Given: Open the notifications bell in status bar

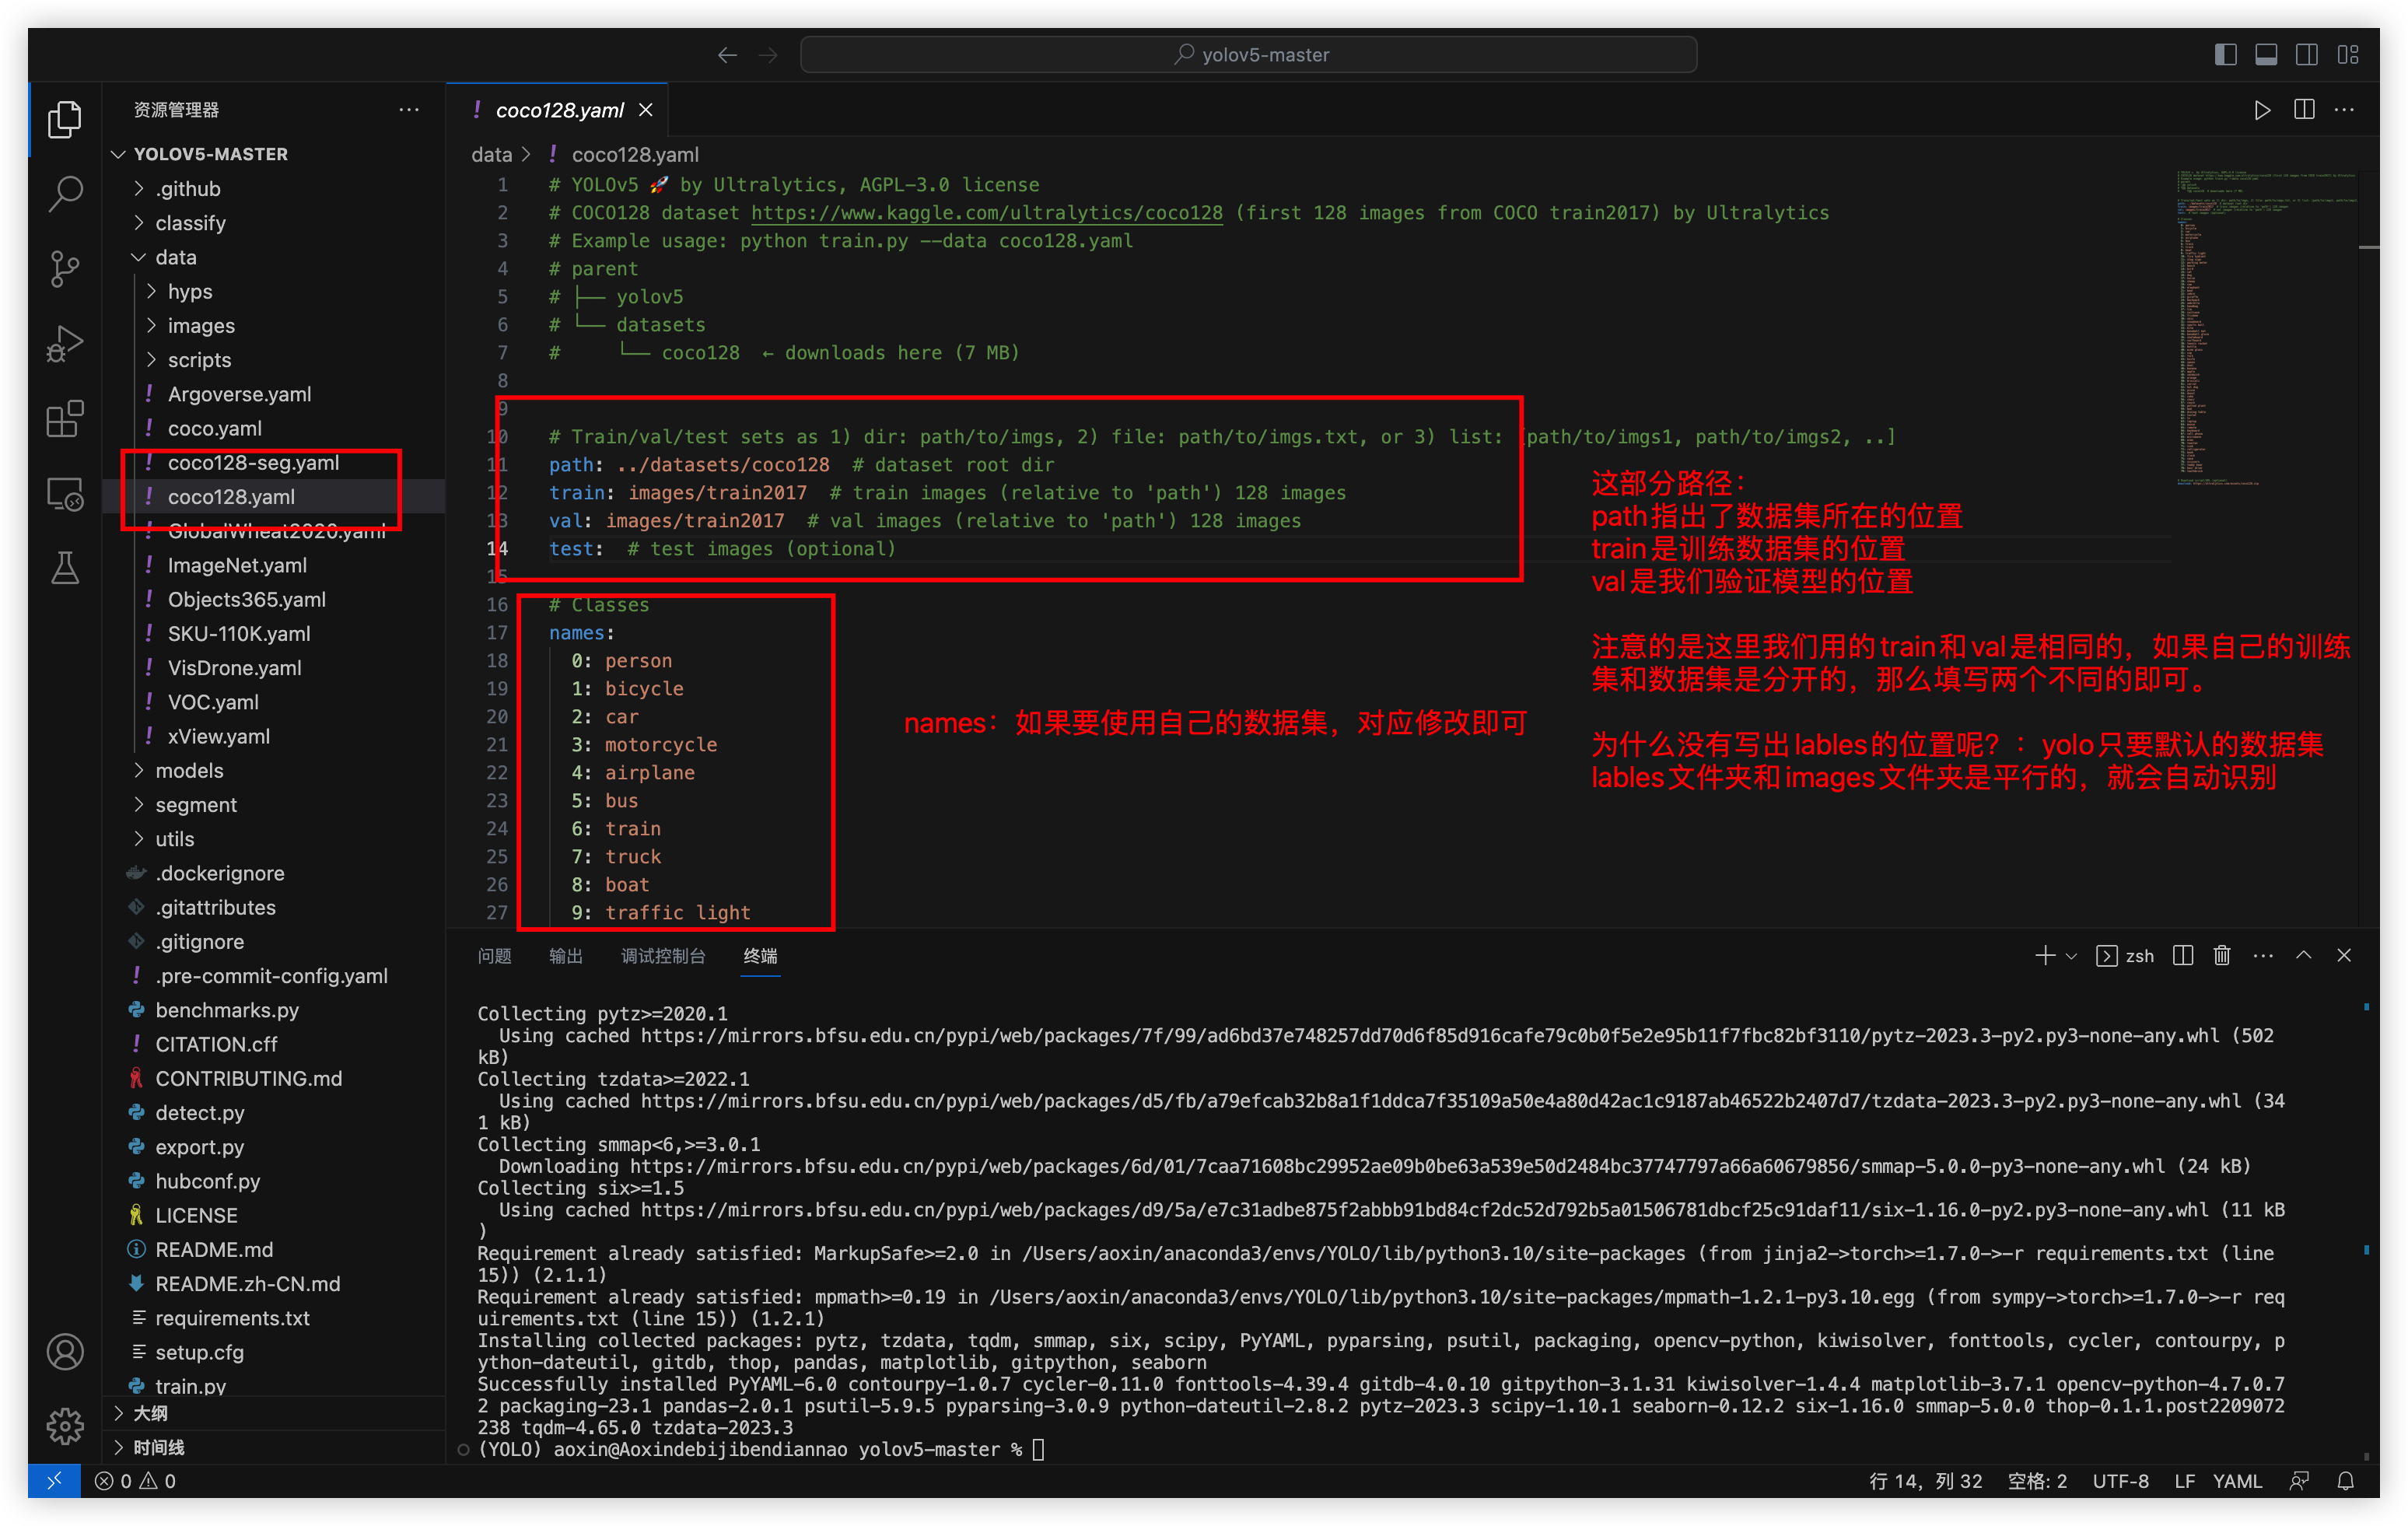Looking at the screenshot, I should (x=2345, y=1481).
